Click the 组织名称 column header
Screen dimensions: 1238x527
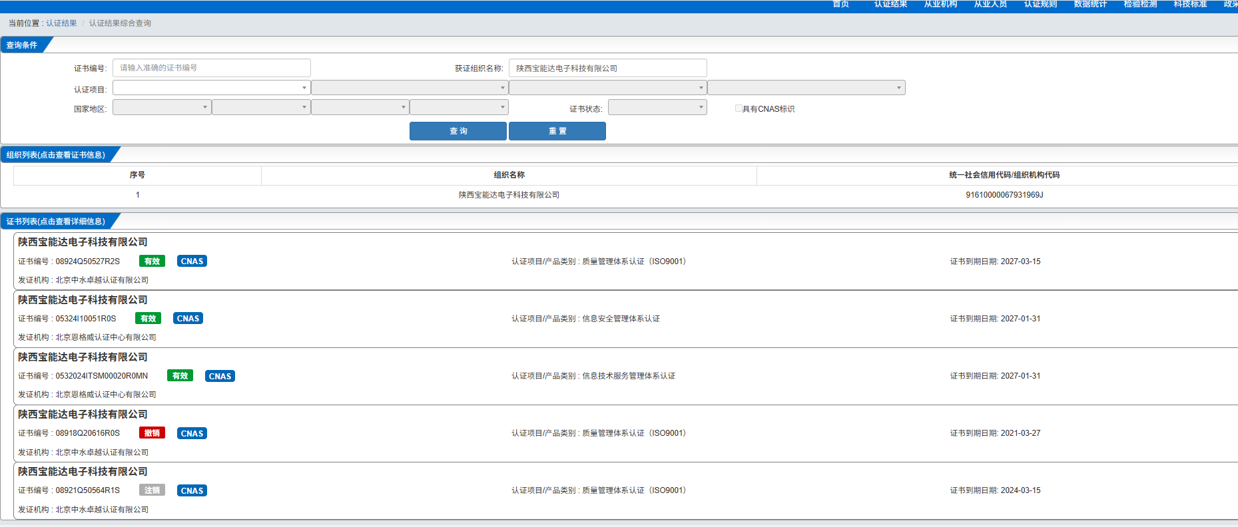pyautogui.click(x=509, y=175)
